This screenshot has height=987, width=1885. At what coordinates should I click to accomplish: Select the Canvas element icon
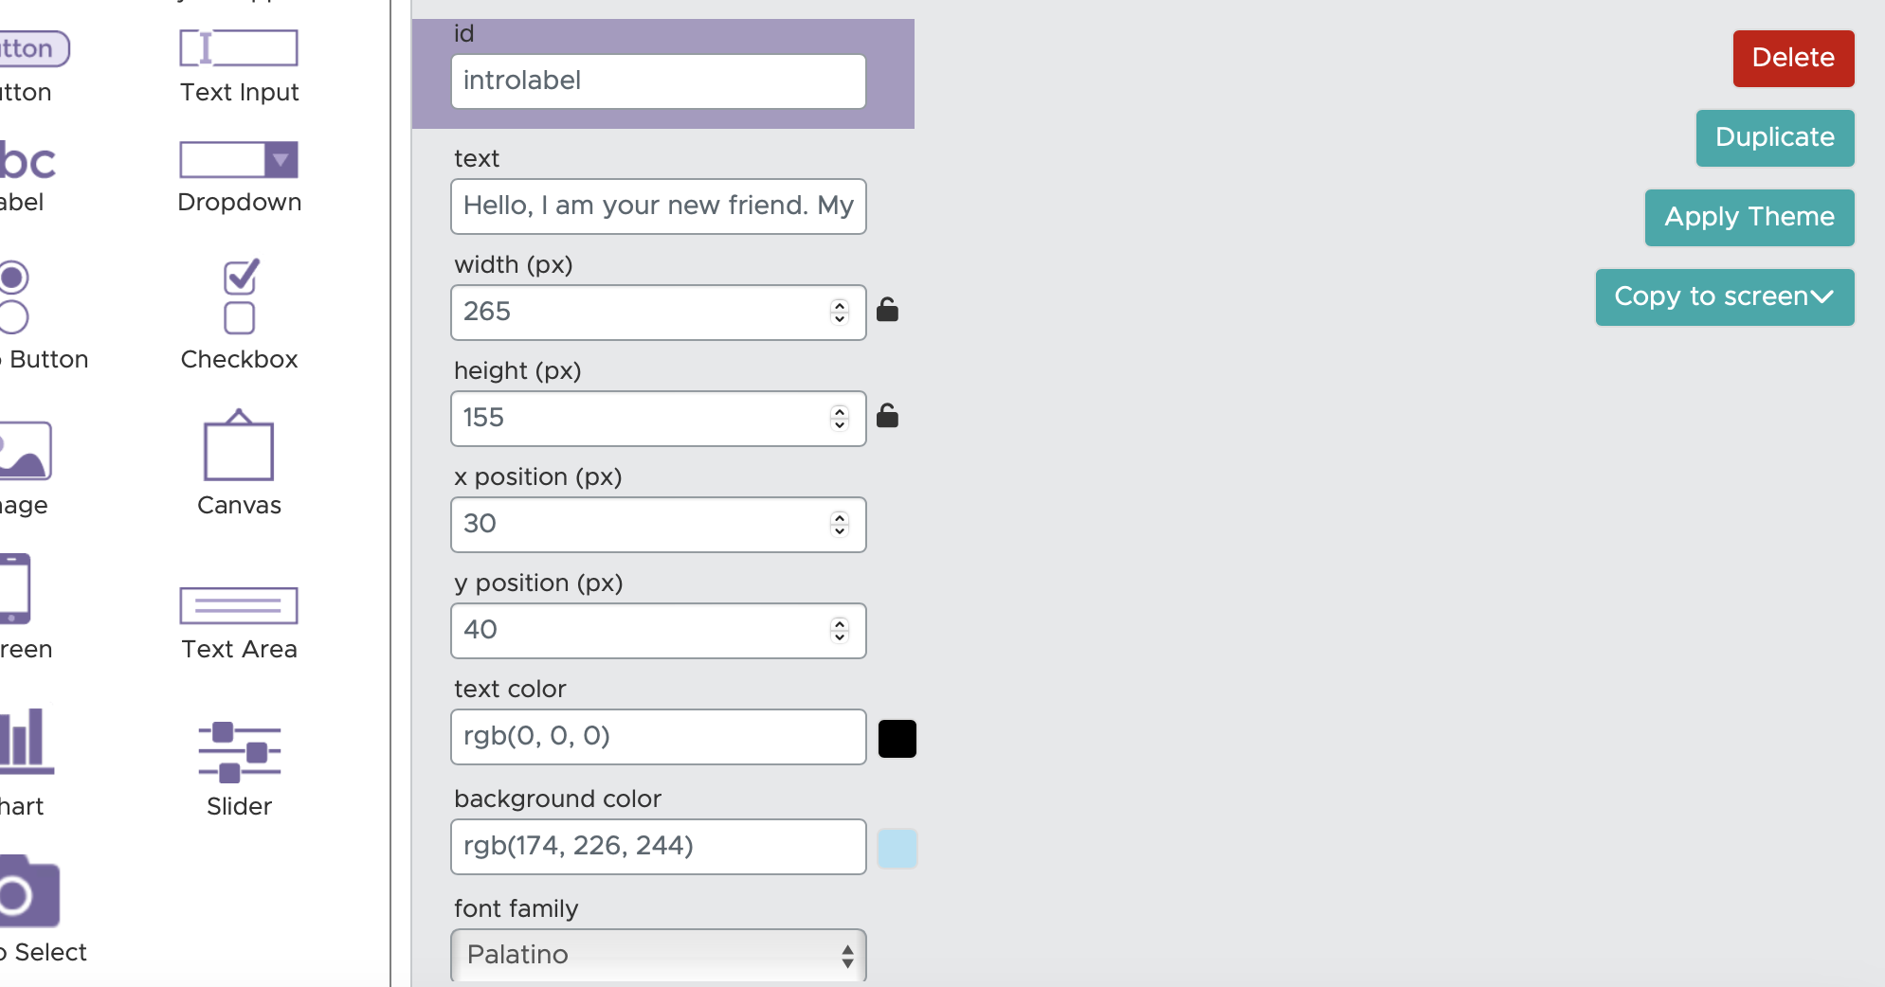239,446
